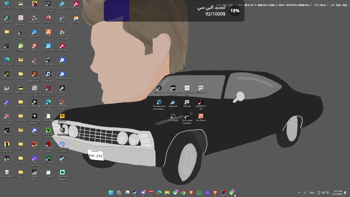Screen dimensions: 350x197
Task: Launch Firefox from the desktop
Action: (48, 19)
